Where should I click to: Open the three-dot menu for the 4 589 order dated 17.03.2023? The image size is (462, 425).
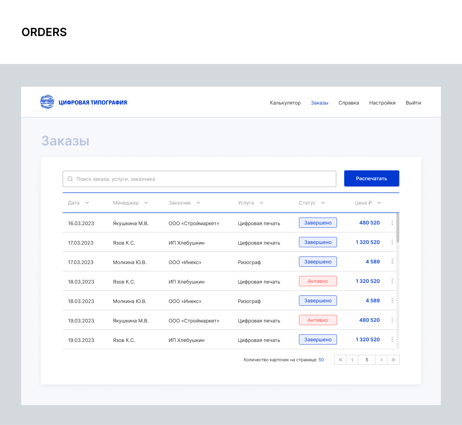pyautogui.click(x=392, y=262)
